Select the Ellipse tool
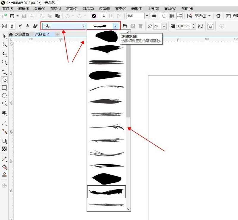This screenshot has height=220, width=238. 4,96
